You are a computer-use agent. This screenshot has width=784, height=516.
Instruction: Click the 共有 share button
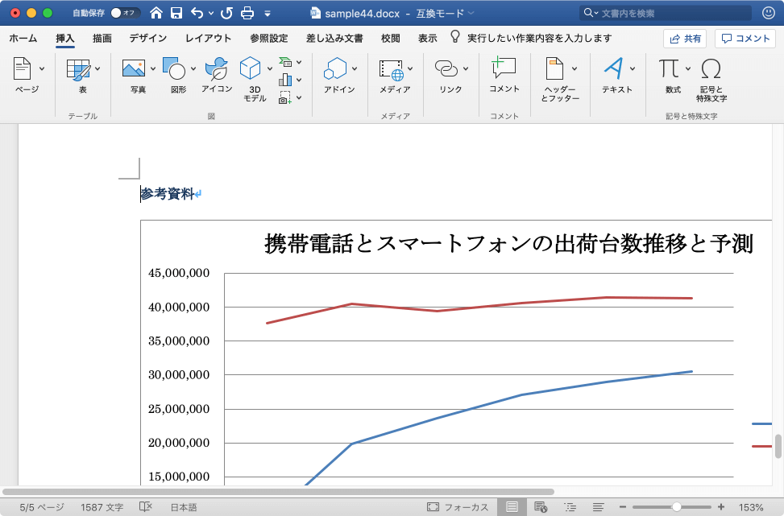[x=685, y=39]
